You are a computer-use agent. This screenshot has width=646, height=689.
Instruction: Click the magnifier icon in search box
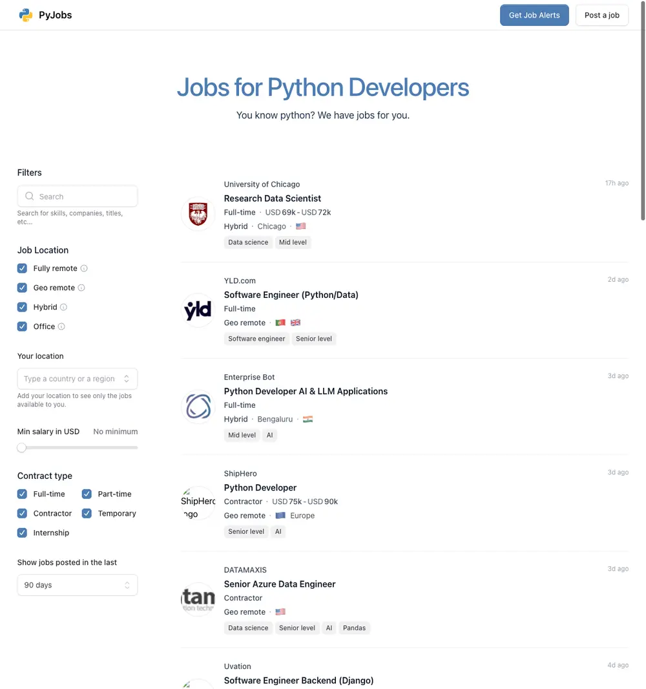pos(30,196)
